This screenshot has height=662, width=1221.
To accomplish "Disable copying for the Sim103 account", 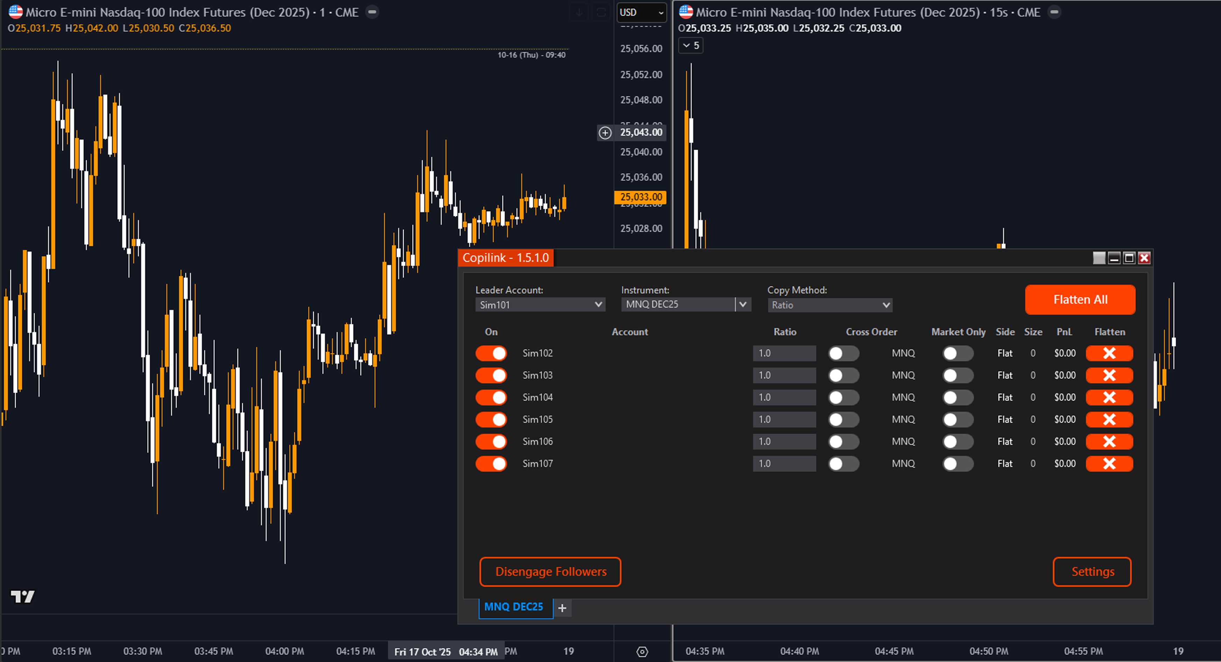I will pos(491,375).
